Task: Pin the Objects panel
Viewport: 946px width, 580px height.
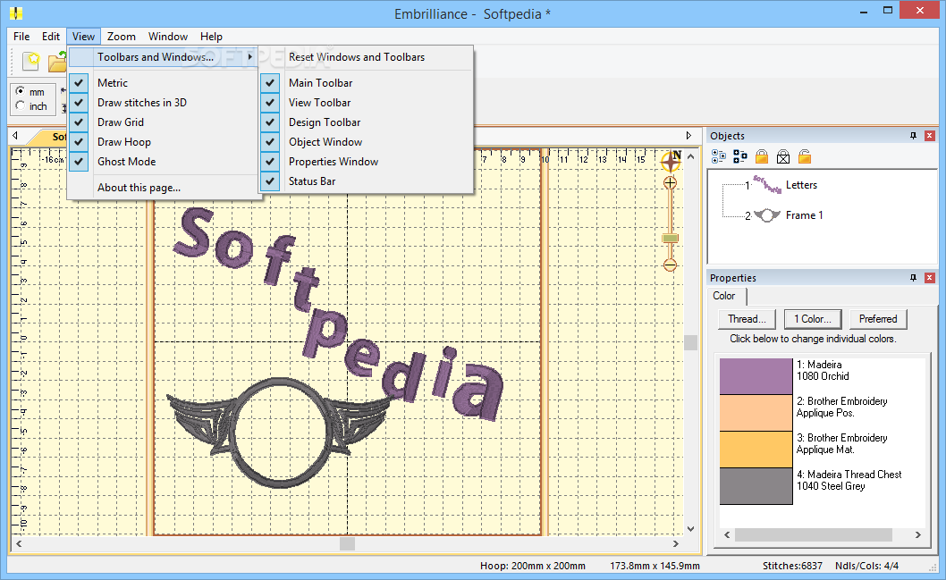Action: click(914, 136)
